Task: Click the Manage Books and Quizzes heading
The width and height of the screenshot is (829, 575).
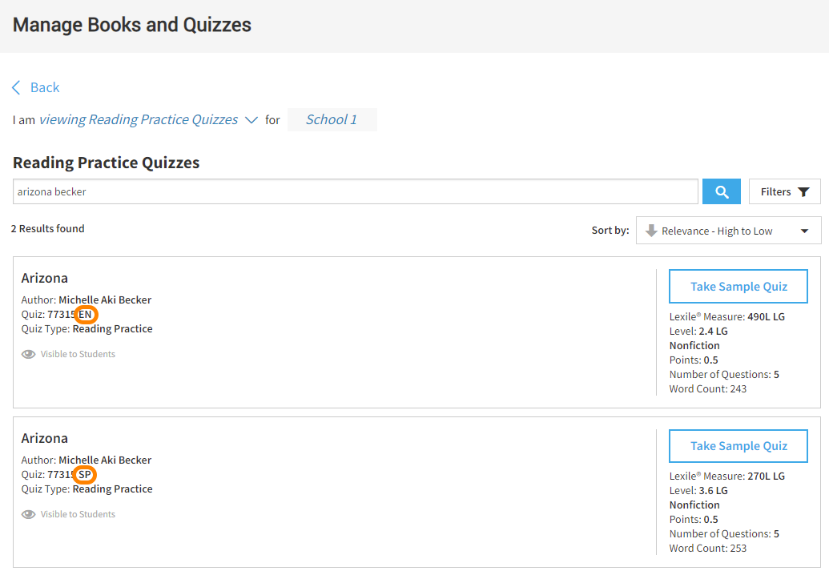Action: (132, 25)
